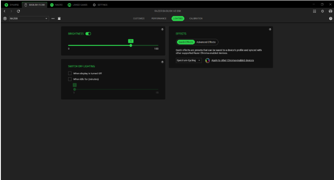Click the Macro tab's M icon
The image size is (334, 180).
point(52,5)
